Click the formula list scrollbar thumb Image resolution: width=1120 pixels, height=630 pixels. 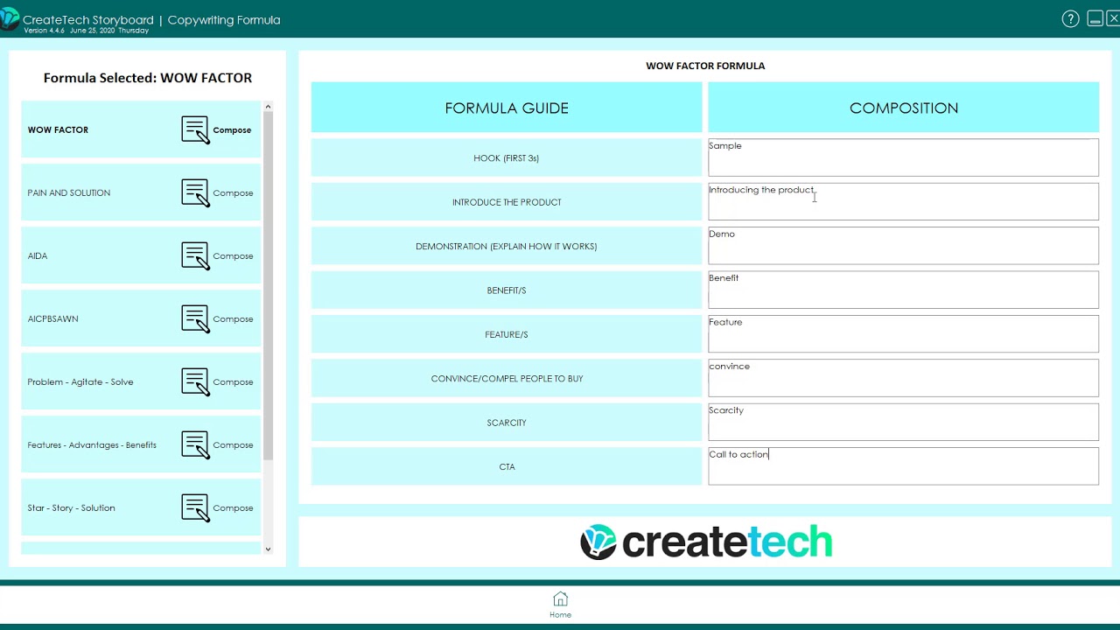pyautogui.click(x=268, y=285)
